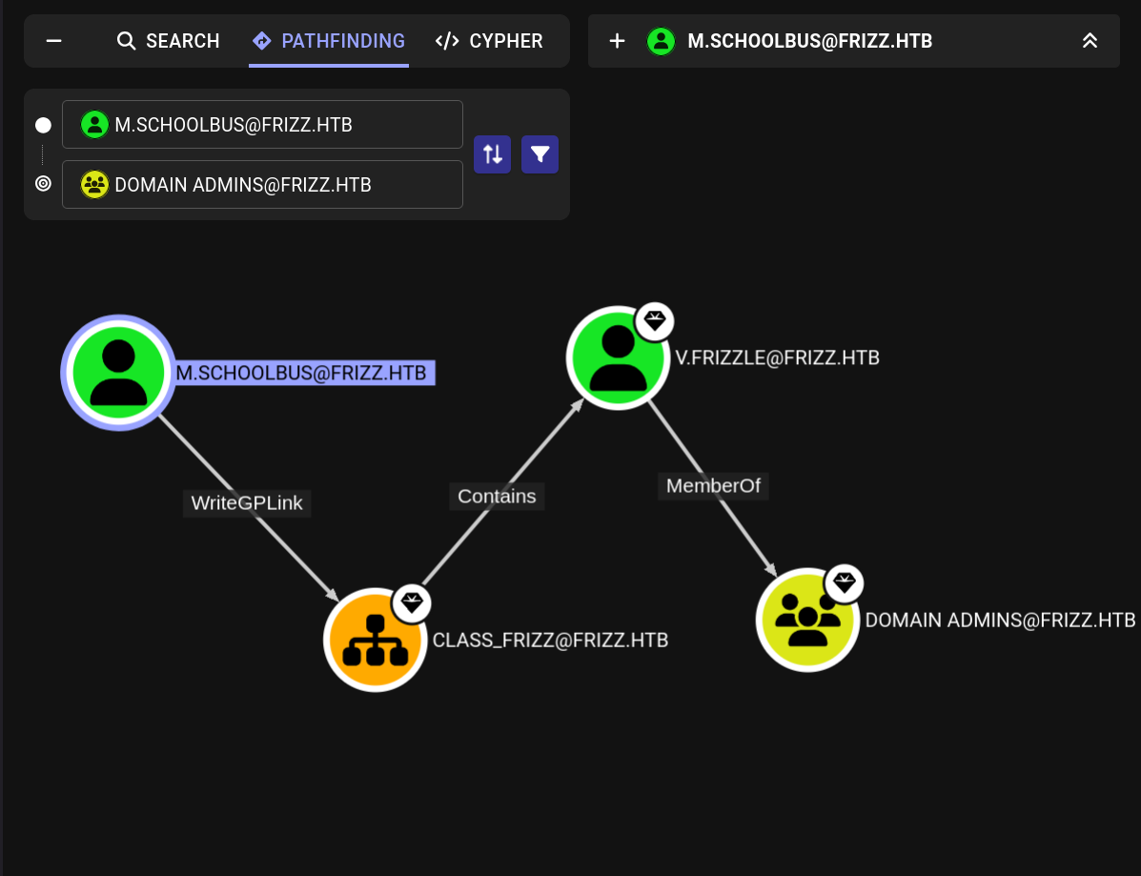
Task: Switch to the Search tab
Action: 169,41
